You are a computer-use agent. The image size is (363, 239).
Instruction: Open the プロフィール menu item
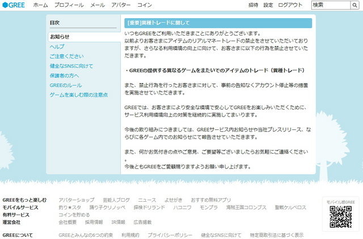(69, 5)
